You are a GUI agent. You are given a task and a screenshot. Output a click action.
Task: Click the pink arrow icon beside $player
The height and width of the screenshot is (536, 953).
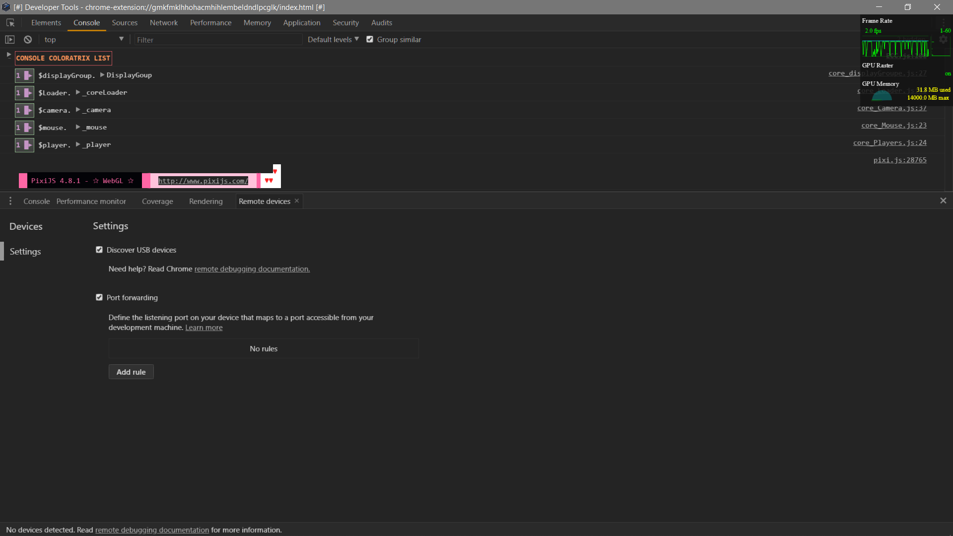pos(28,145)
